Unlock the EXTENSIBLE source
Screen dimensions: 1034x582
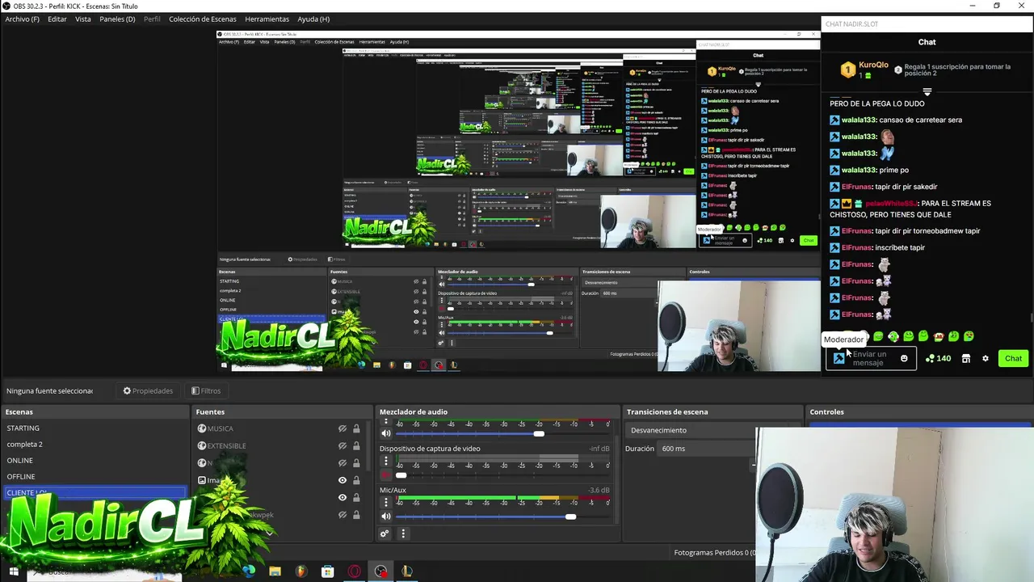click(x=356, y=445)
